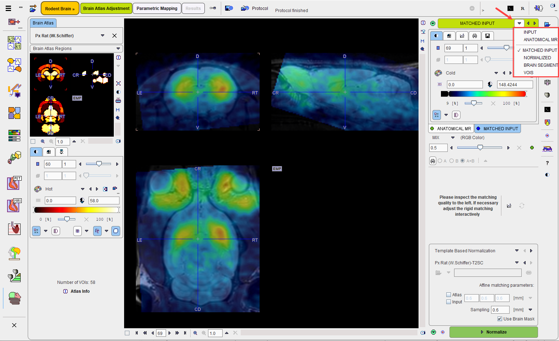Tick the checkbox under the atlas preview

(33, 141)
